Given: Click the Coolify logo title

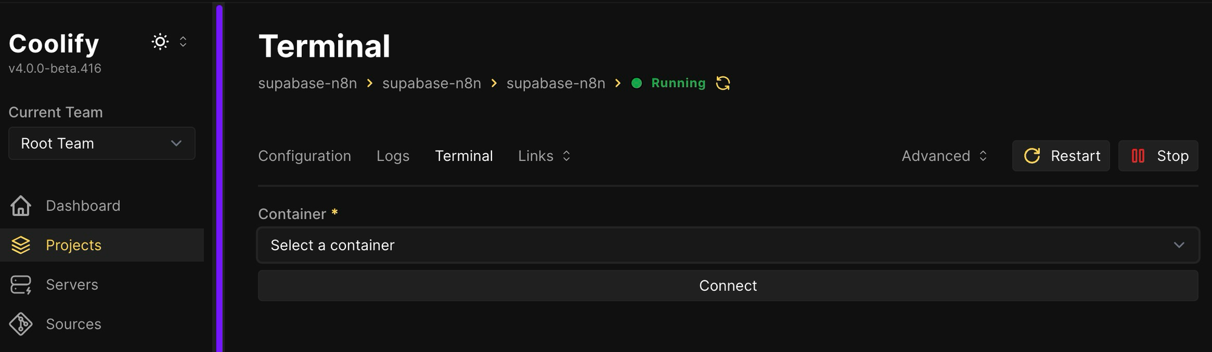Looking at the screenshot, I should [54, 44].
